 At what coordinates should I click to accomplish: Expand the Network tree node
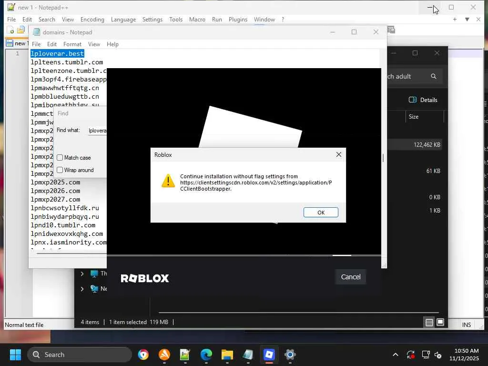coord(82,289)
